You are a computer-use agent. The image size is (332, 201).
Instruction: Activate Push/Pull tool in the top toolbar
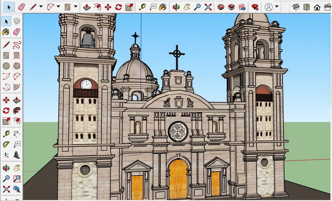pos(87,7)
